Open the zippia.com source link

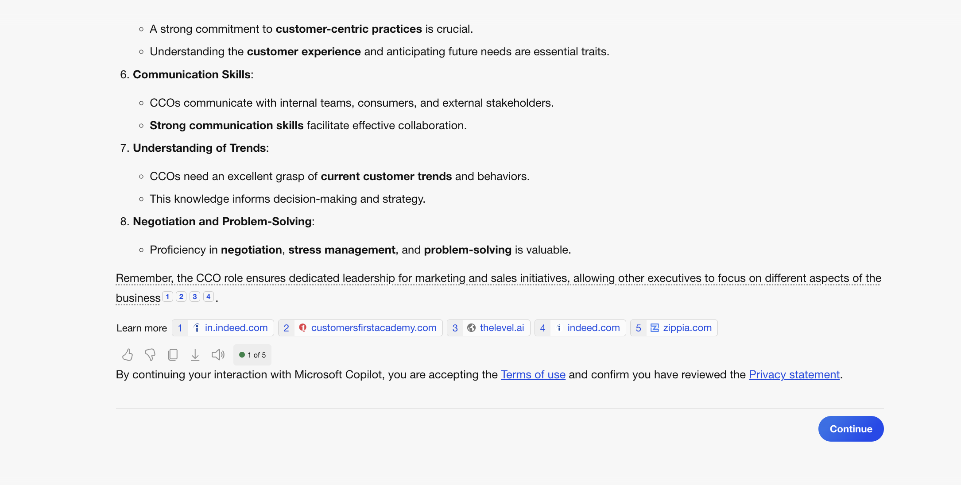click(x=687, y=328)
